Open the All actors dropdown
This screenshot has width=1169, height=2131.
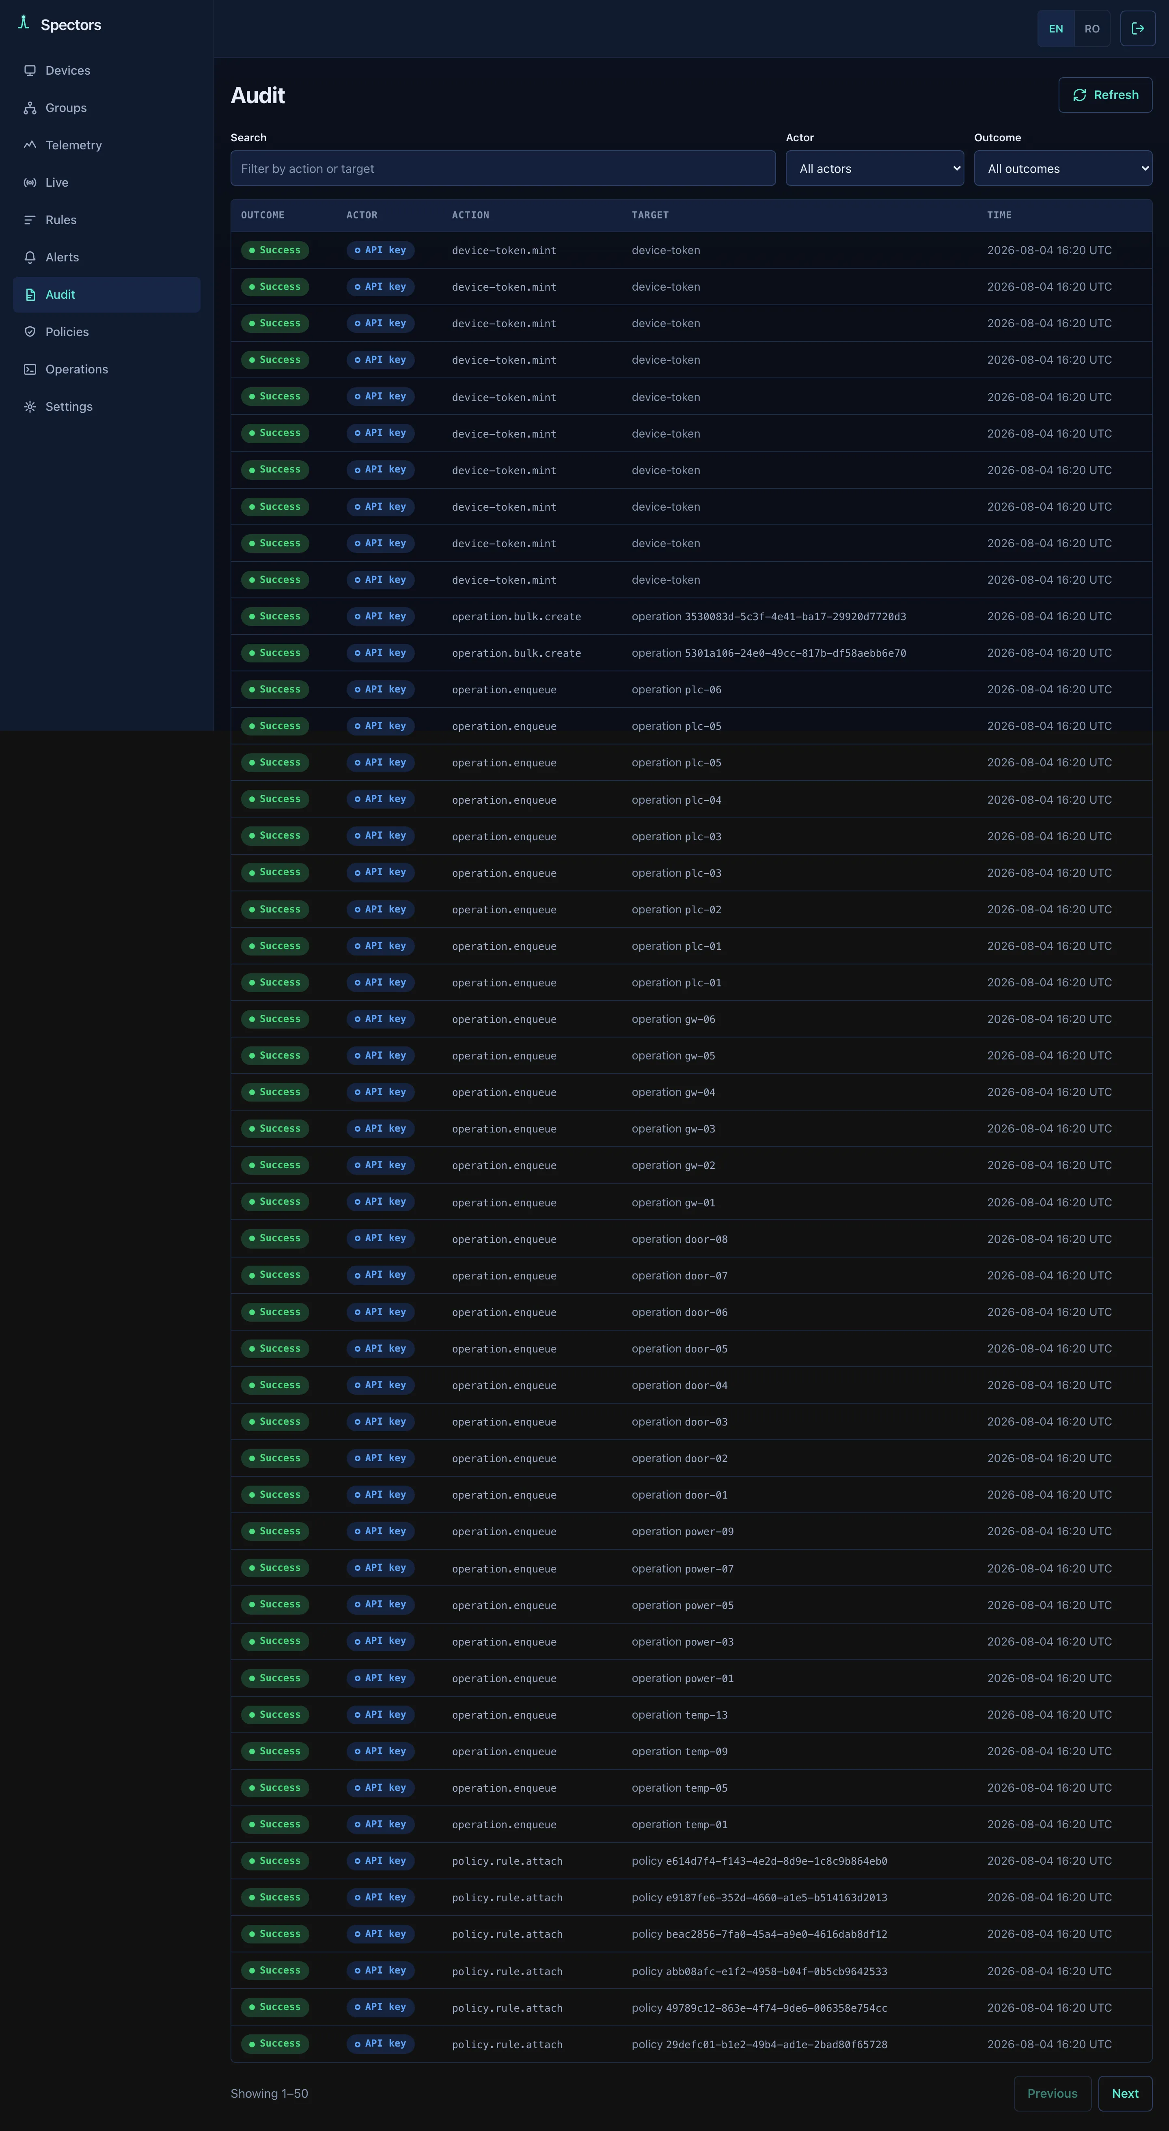tap(874, 168)
